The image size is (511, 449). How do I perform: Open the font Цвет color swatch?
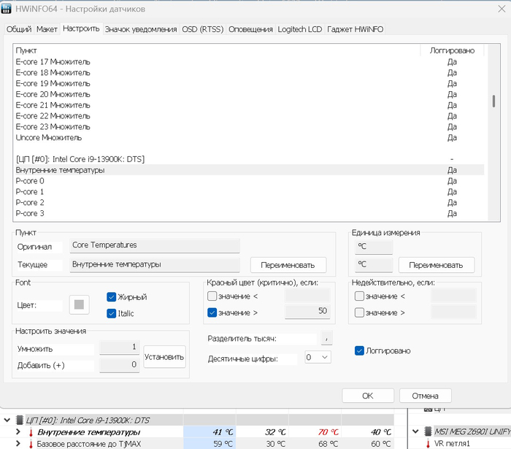point(79,305)
